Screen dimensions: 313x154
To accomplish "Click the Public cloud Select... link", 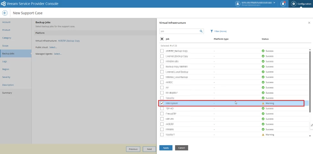I will coord(53,47).
